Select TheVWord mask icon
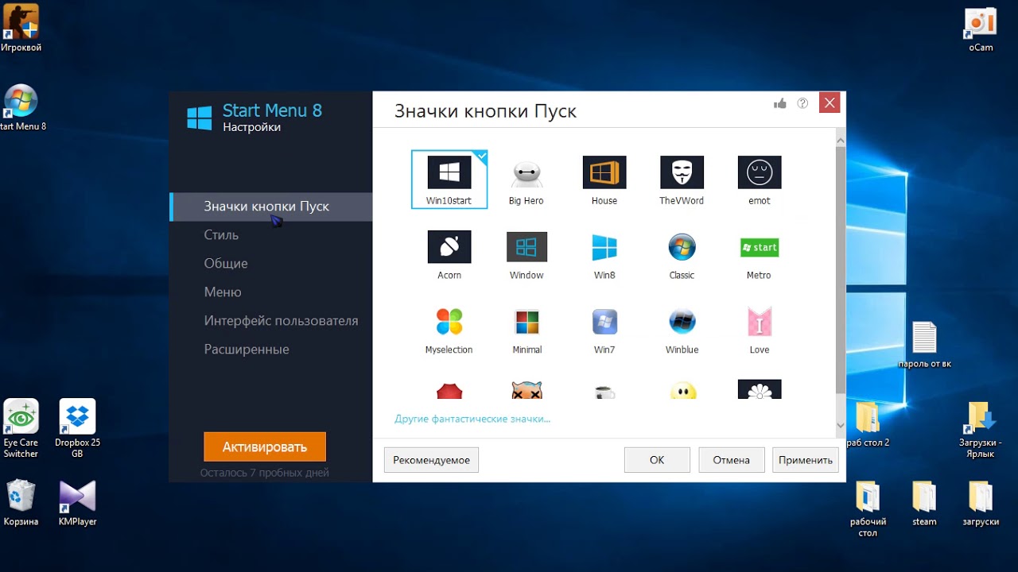Screen dimensions: 1018x572 [682, 180]
